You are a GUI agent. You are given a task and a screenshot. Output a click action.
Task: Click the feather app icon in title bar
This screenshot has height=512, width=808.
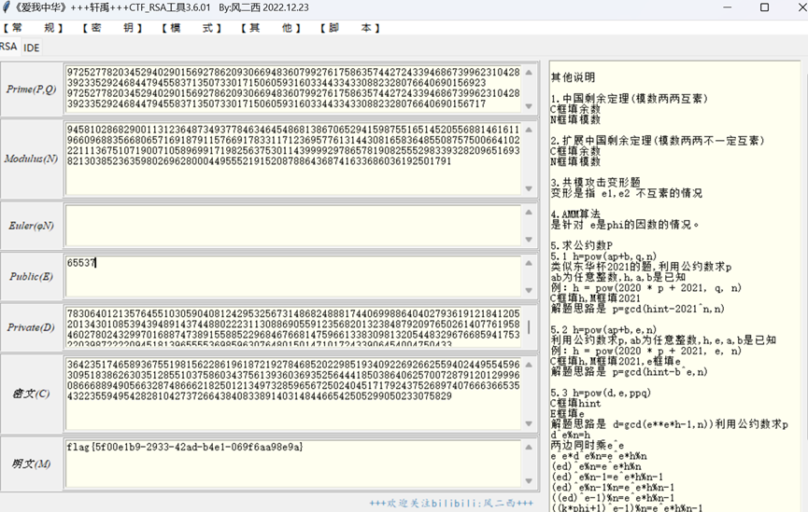(x=7, y=7)
